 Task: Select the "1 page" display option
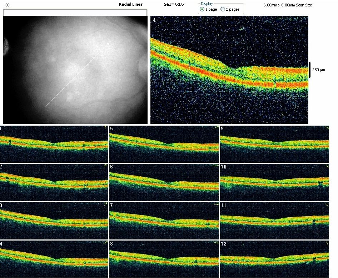[x=202, y=9]
